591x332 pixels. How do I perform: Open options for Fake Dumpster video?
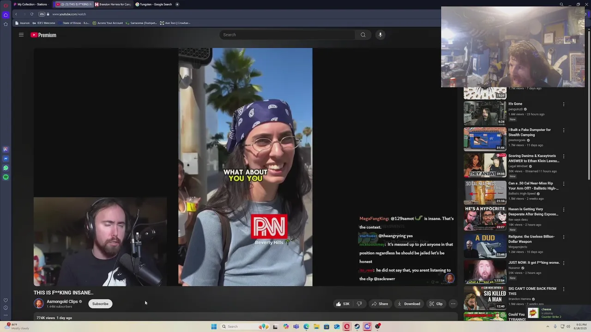(x=564, y=130)
